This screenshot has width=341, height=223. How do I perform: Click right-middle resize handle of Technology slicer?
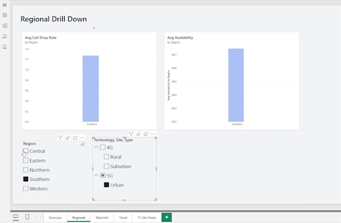coord(156,169)
